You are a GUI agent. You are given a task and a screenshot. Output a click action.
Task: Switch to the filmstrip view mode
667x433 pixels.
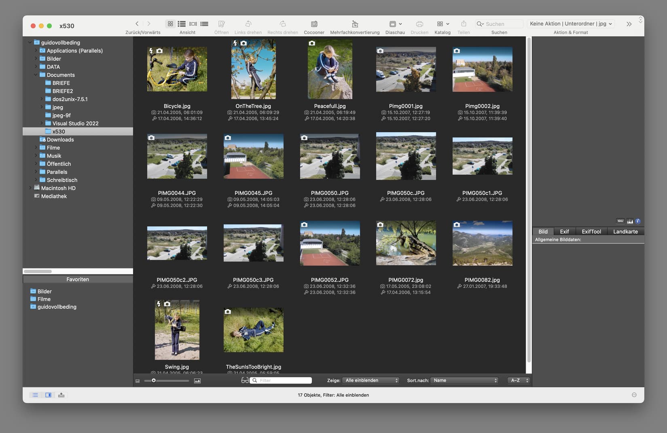point(193,24)
